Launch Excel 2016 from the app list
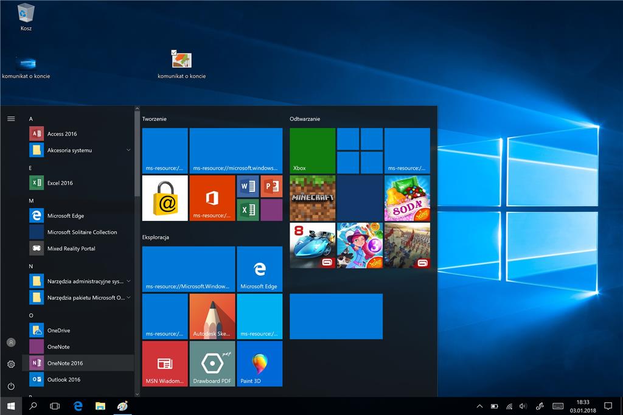This screenshot has width=623, height=415. [x=78, y=183]
